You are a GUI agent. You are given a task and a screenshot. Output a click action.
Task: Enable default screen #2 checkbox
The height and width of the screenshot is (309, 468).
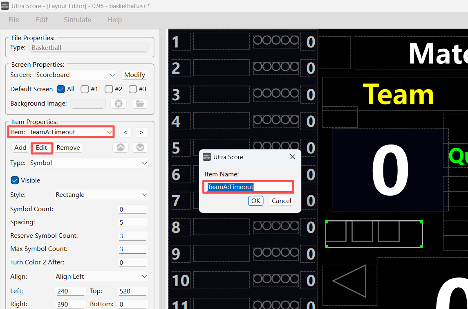(109, 89)
